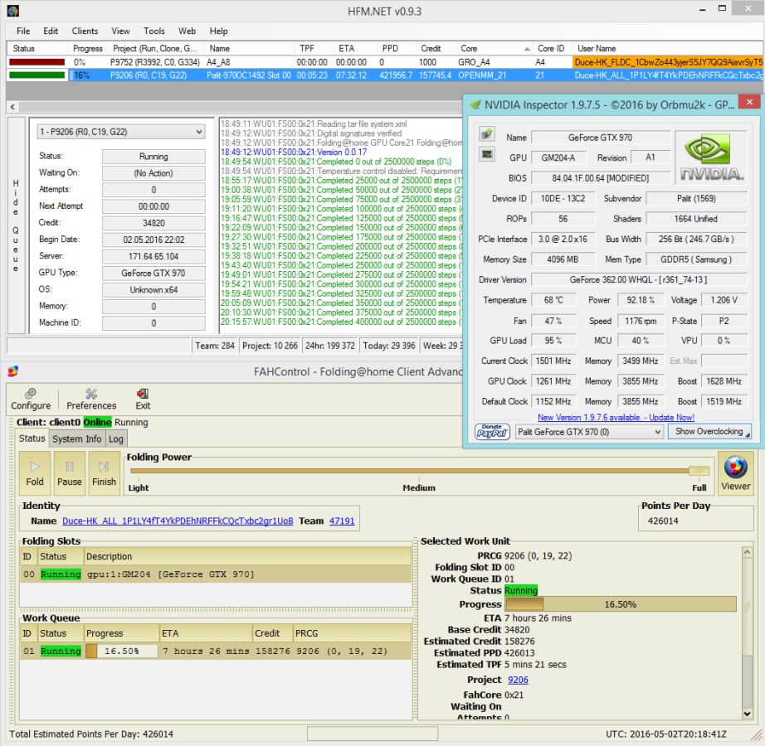Open the File menu in HFM.NET

click(23, 31)
